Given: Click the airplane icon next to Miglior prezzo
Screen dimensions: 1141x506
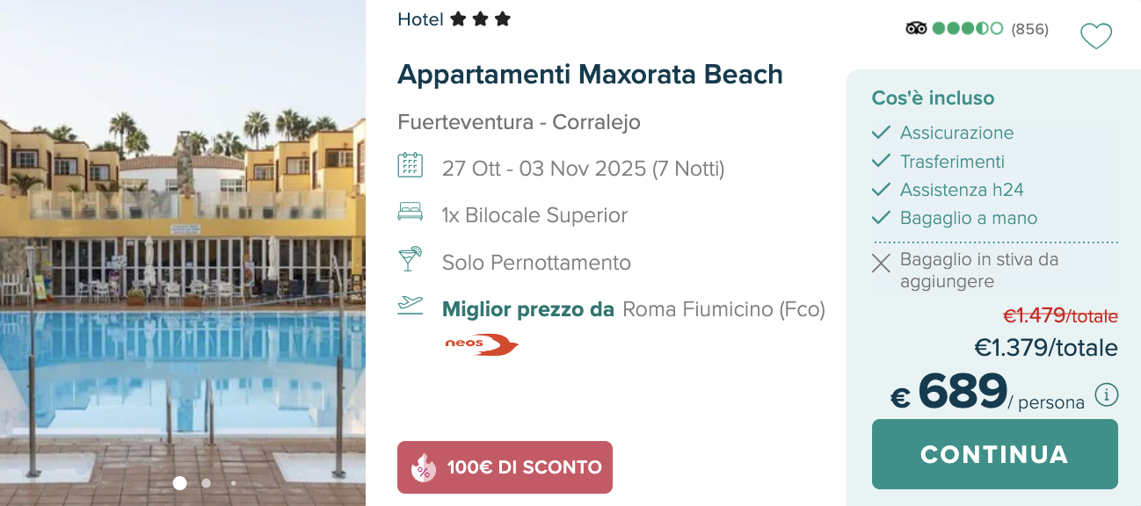Looking at the screenshot, I should point(411,308).
